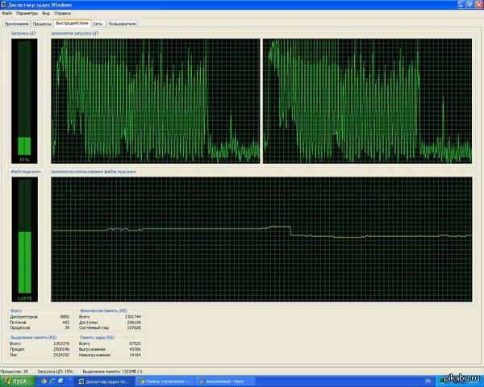
Task: Expand the Вид menu
Action: click(x=46, y=14)
